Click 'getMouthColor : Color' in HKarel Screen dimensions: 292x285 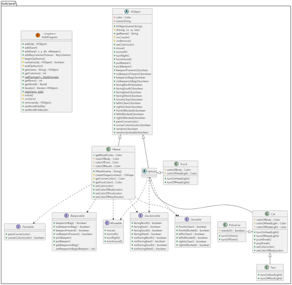(109, 155)
